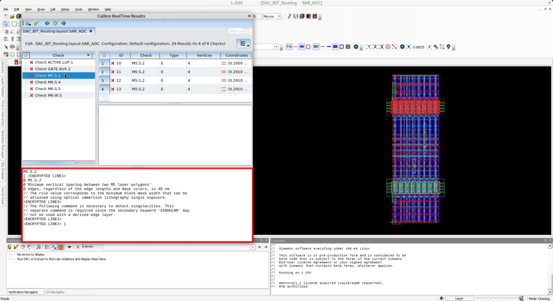Click the red crossed-circle icon in toolbar
The width and height of the screenshot is (553, 301).
387,47
